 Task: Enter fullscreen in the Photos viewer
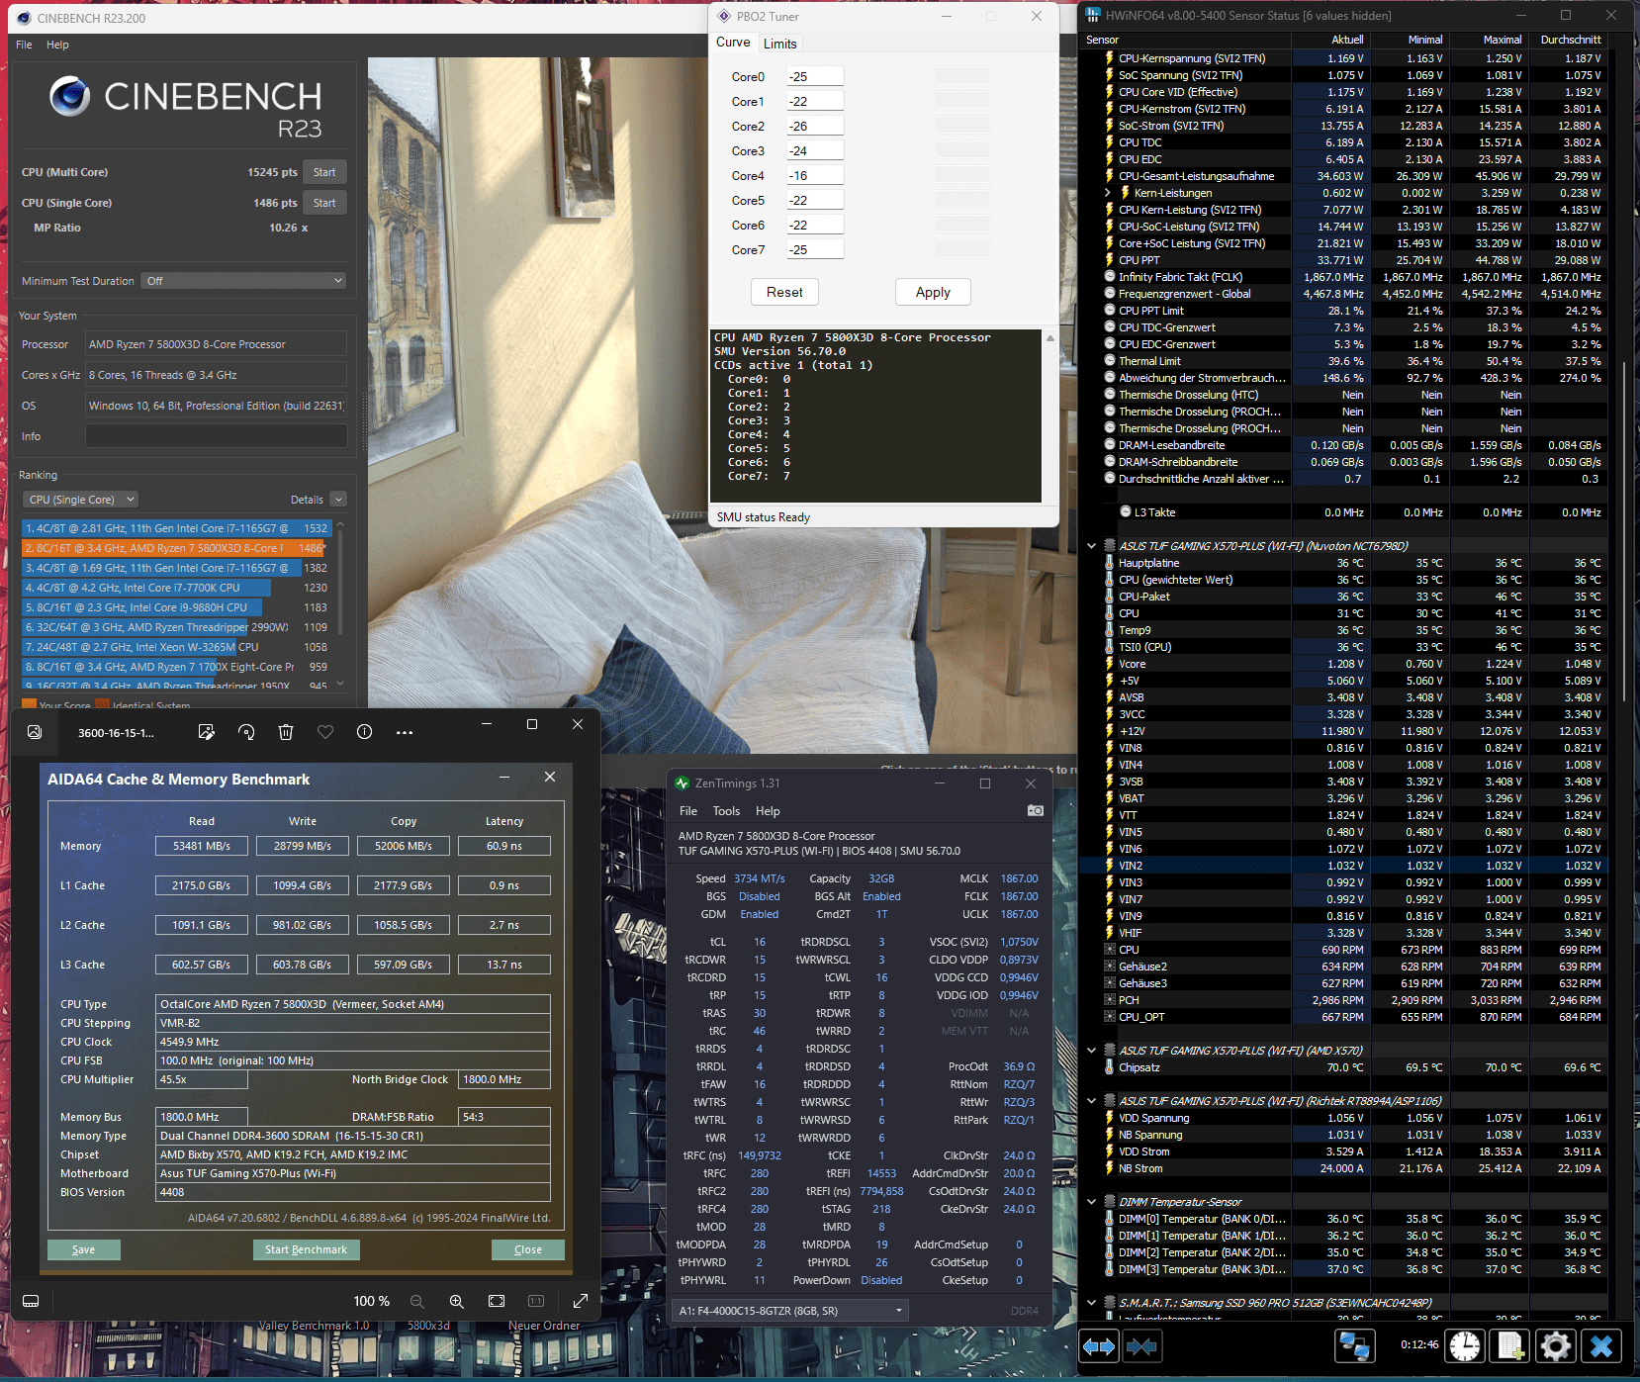581,1301
